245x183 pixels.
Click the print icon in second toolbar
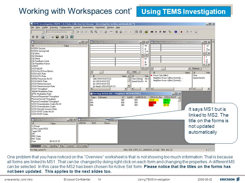62,37
